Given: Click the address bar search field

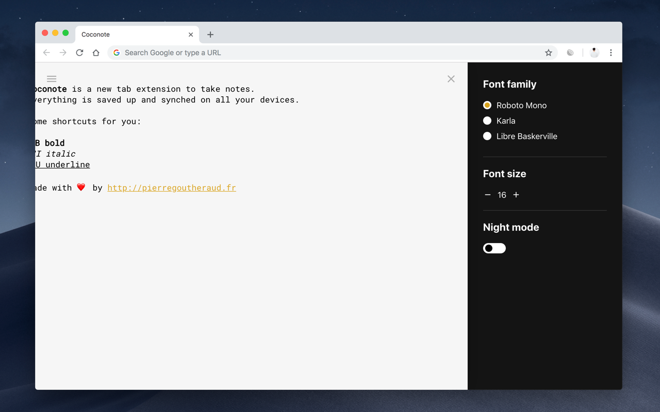Looking at the screenshot, I should click(333, 53).
